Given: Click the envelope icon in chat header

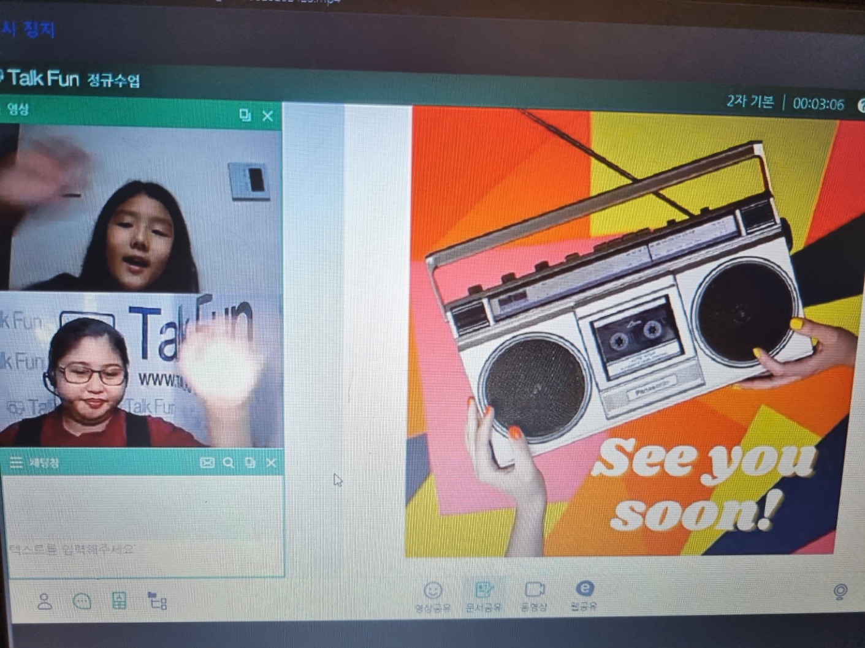Looking at the screenshot, I should pos(207,463).
